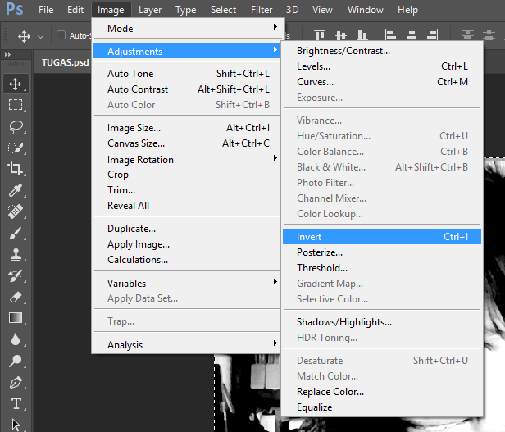Choose Levels adjustment
The height and width of the screenshot is (432, 505).
coord(382,66)
